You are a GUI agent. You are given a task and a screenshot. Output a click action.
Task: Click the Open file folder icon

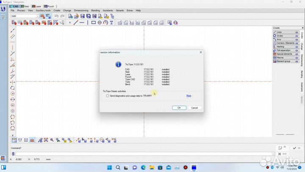76,16
